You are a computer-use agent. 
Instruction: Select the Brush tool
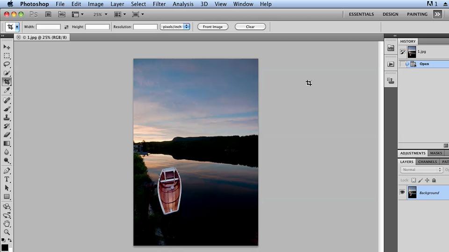coord(7,109)
